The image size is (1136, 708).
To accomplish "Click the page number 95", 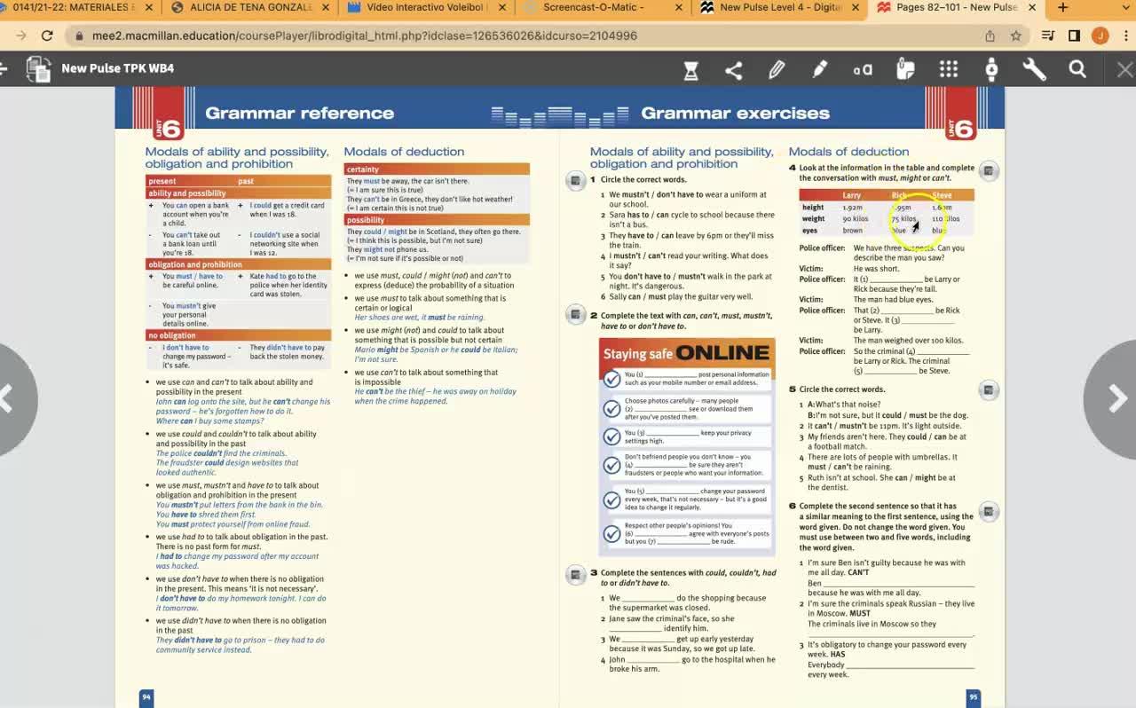I will (973, 697).
